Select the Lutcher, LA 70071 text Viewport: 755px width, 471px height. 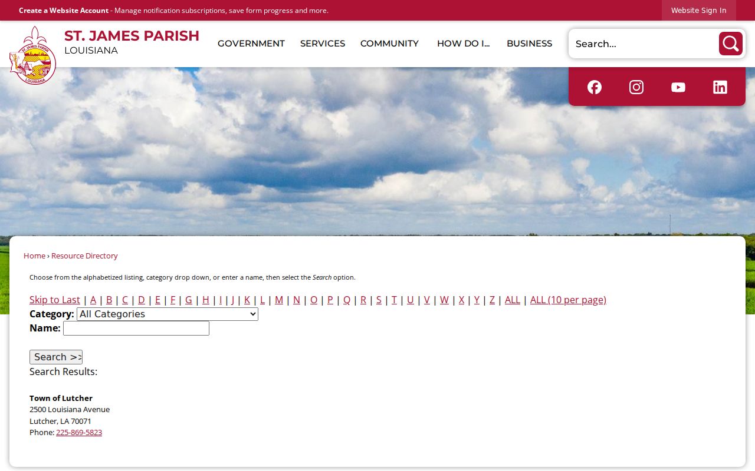point(60,422)
